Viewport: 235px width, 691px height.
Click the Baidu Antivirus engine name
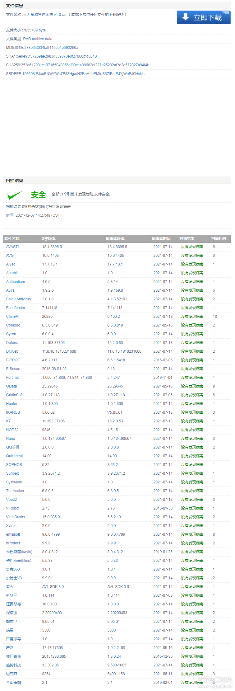point(18,299)
